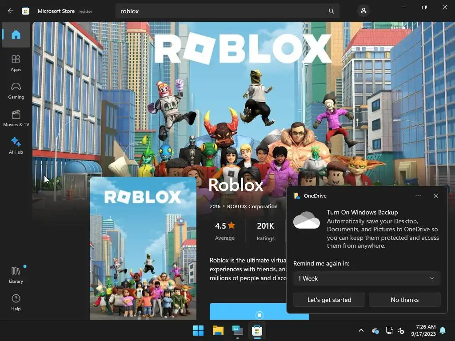Open the Library section
Screen dimensions: 455x341
(16, 275)
